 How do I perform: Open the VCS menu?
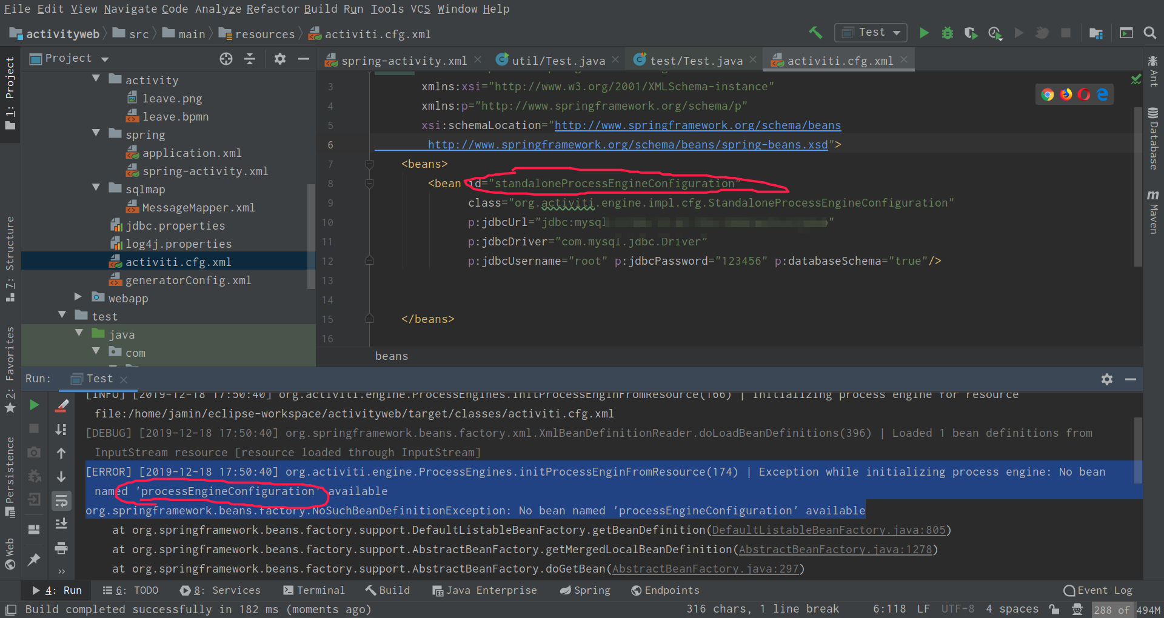pyautogui.click(x=421, y=9)
